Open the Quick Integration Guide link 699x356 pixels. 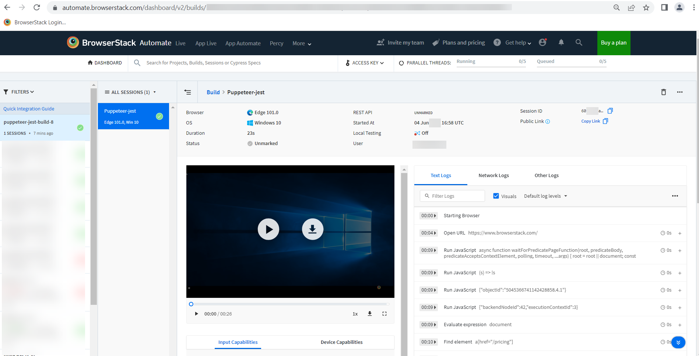click(x=29, y=109)
